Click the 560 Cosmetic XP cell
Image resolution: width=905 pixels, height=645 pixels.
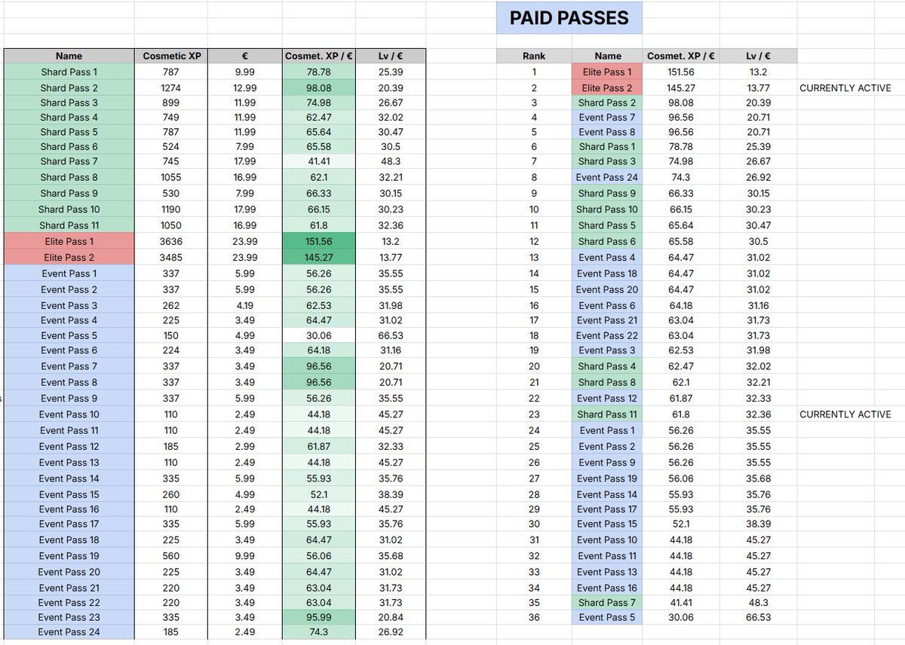tap(171, 556)
